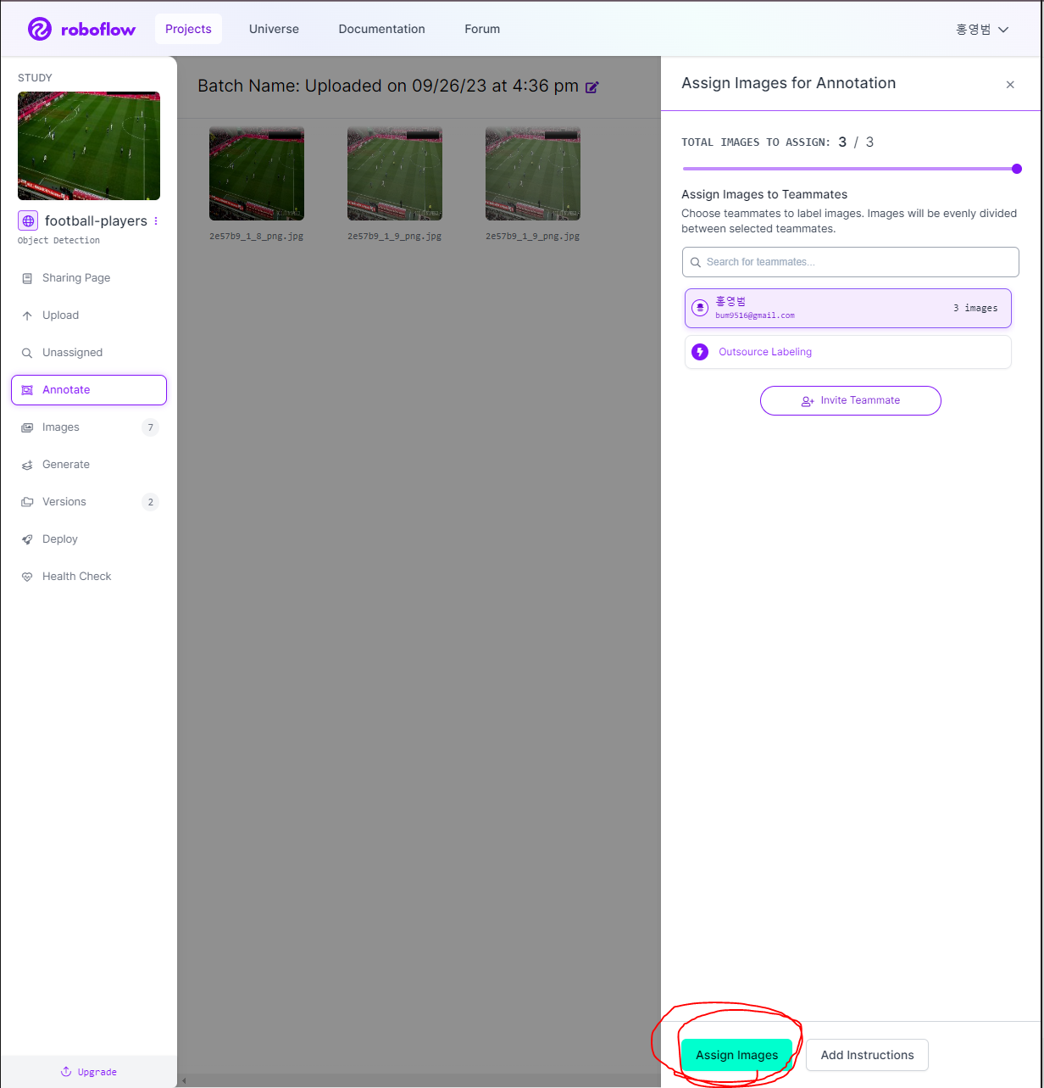Open the 홍영범 account dropdown
The width and height of the screenshot is (1044, 1088).
point(982,29)
